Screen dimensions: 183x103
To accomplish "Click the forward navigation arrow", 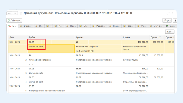I will pyautogui.click(x=15, y=13).
